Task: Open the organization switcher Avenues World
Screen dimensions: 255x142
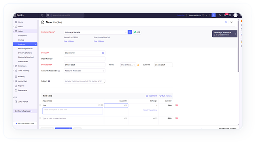Action: pos(198,15)
